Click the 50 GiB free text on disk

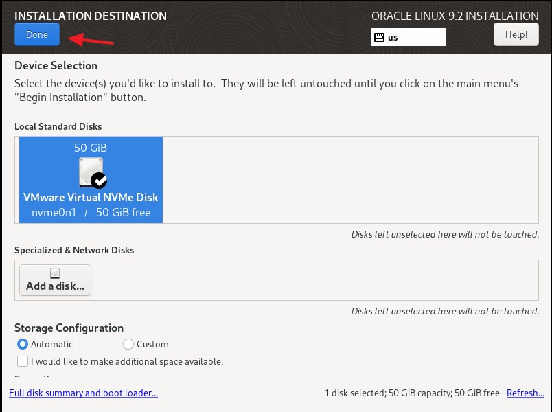[x=123, y=213]
